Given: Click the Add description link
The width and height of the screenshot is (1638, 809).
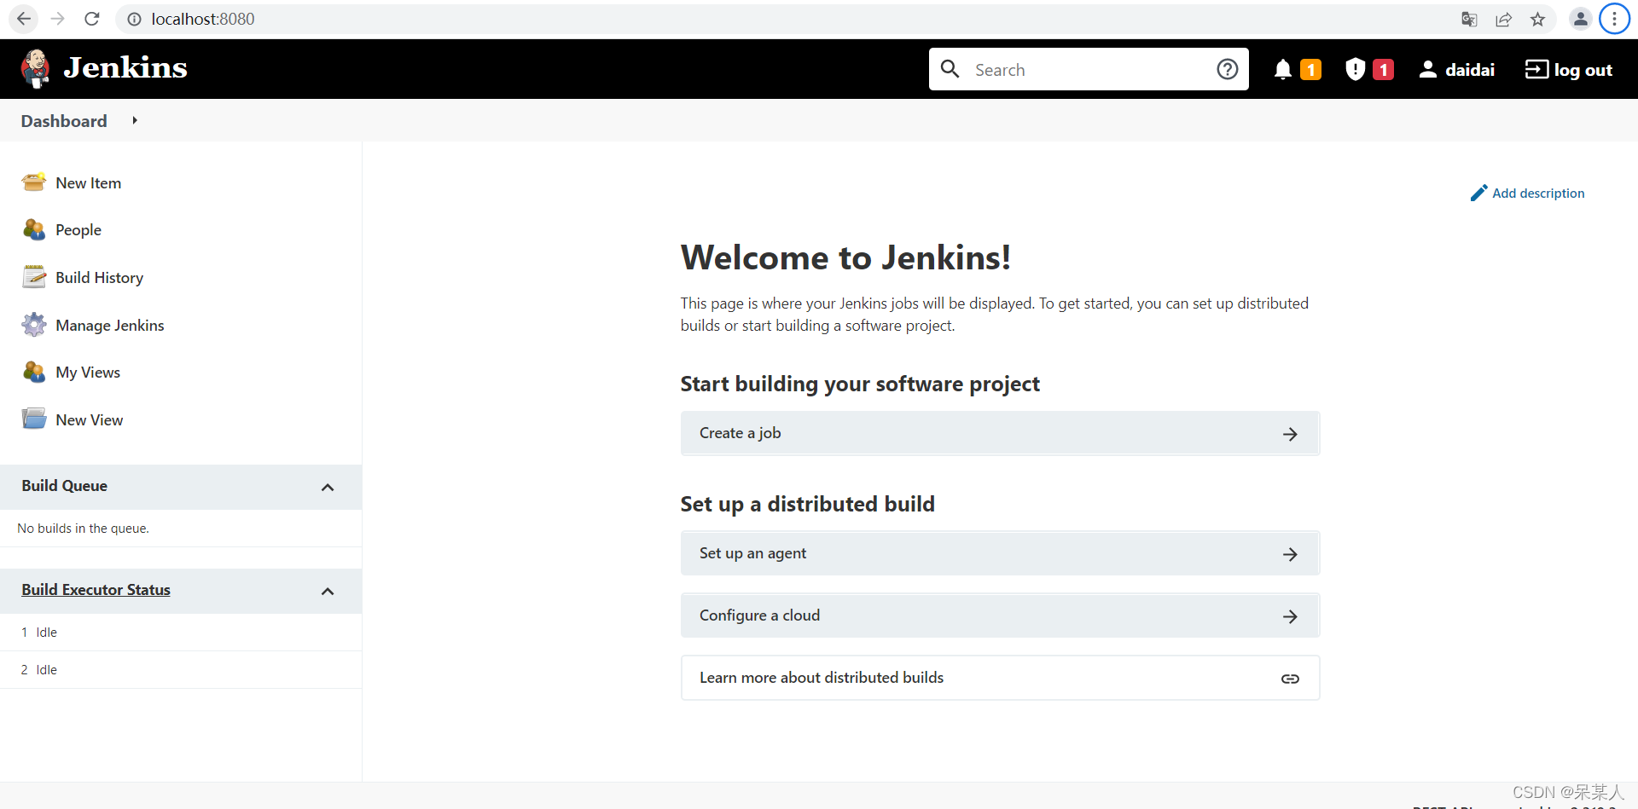Looking at the screenshot, I should pyautogui.click(x=1538, y=194).
